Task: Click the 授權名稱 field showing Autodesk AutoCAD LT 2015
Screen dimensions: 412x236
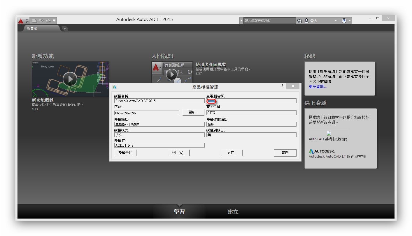Action: [159, 101]
